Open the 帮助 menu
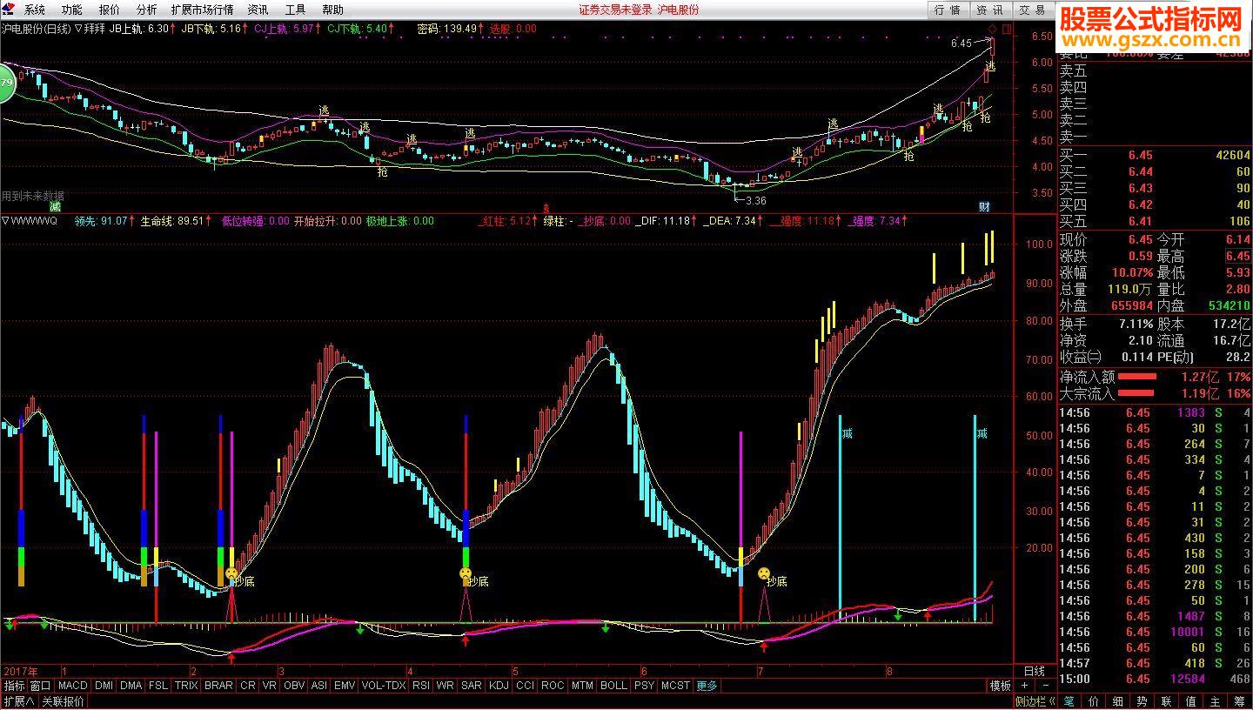The width and height of the screenshot is (1253, 710). (332, 10)
